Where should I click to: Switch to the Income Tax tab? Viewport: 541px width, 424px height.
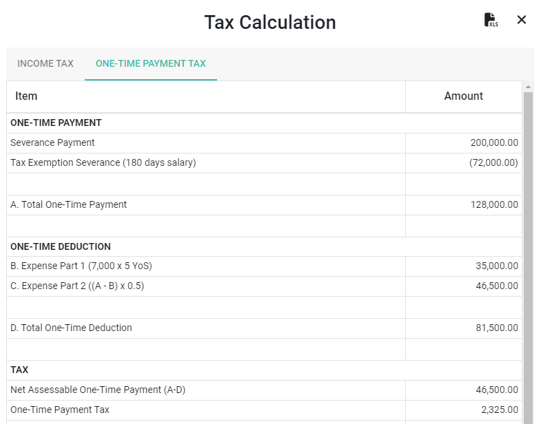coord(45,63)
